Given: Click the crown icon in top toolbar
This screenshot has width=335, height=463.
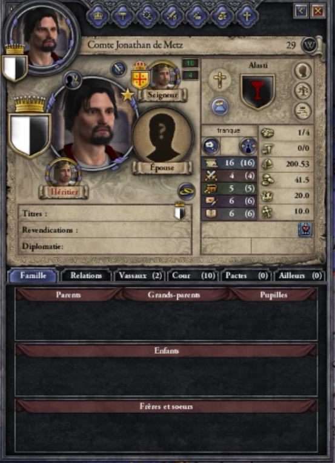Looking at the screenshot, I should tap(98, 15).
